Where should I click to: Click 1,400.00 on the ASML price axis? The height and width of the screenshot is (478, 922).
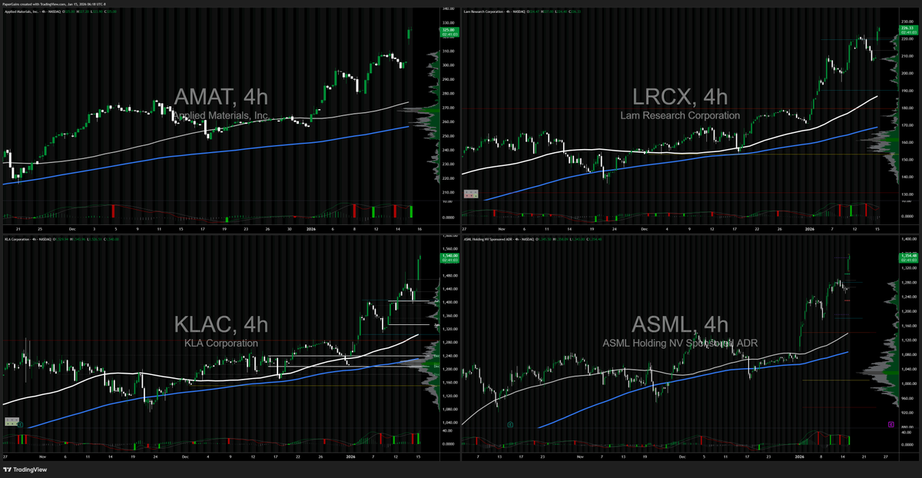(907, 239)
